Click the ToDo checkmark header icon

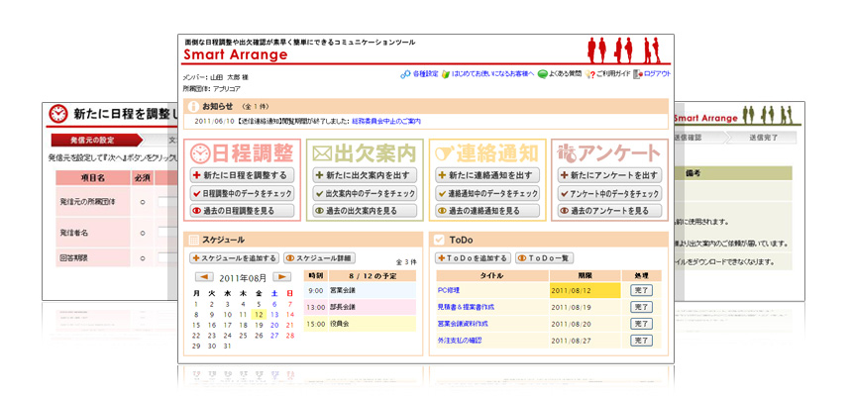(x=440, y=239)
